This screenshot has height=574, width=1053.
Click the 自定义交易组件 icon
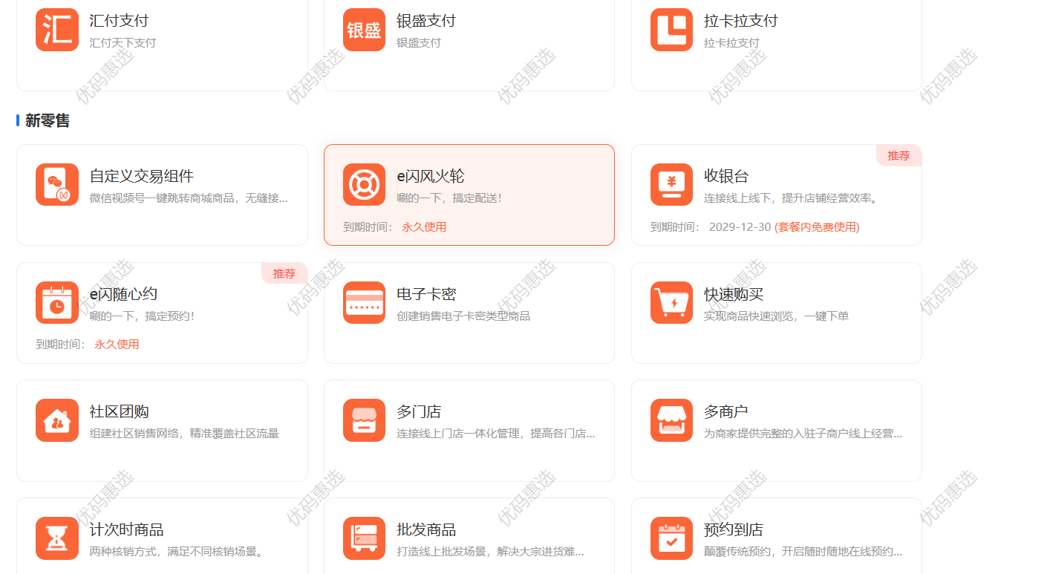coord(57,185)
